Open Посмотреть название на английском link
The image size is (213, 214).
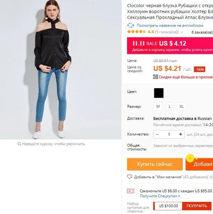click(170, 26)
